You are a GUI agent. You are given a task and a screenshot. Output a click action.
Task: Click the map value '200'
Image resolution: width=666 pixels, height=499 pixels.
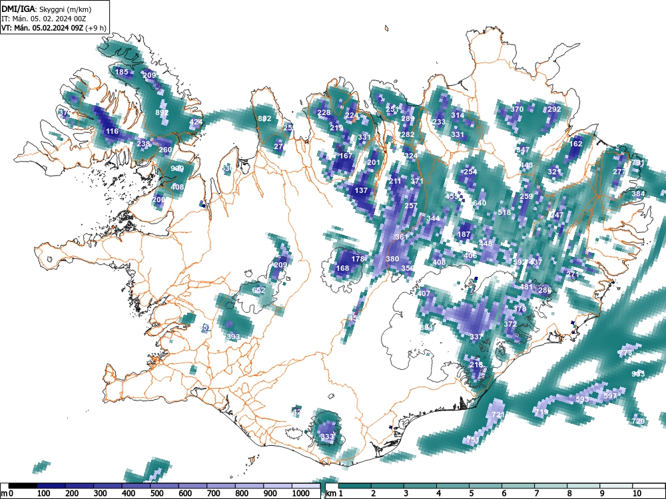coord(159,200)
